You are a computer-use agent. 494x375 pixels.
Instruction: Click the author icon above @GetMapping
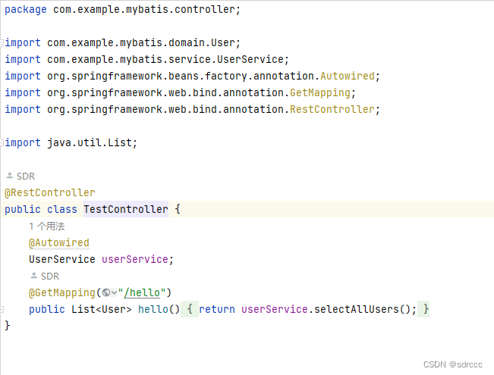coord(34,276)
